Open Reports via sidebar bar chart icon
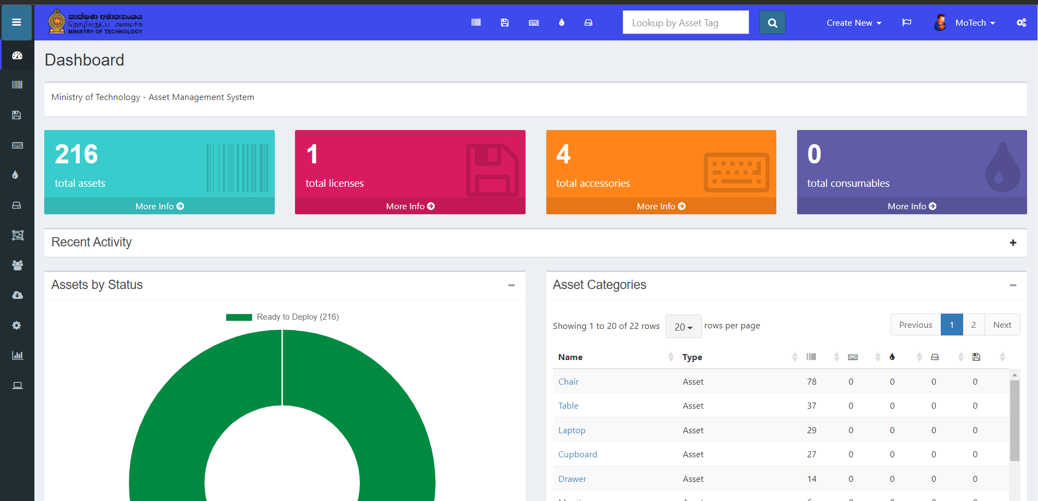Image resolution: width=1038 pixels, height=501 pixels. tap(17, 355)
